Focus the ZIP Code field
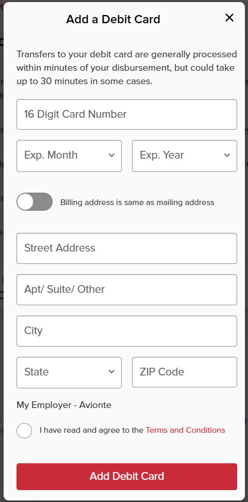 pyautogui.click(x=185, y=372)
